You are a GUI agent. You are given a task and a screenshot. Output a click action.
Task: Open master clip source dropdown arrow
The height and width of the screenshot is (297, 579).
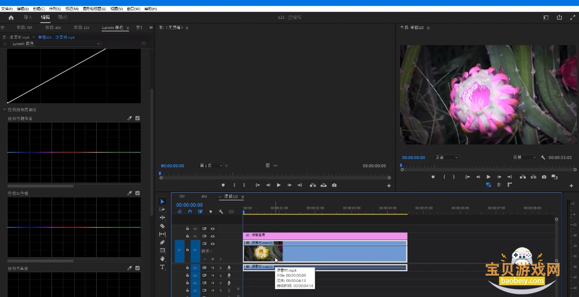coord(34,37)
